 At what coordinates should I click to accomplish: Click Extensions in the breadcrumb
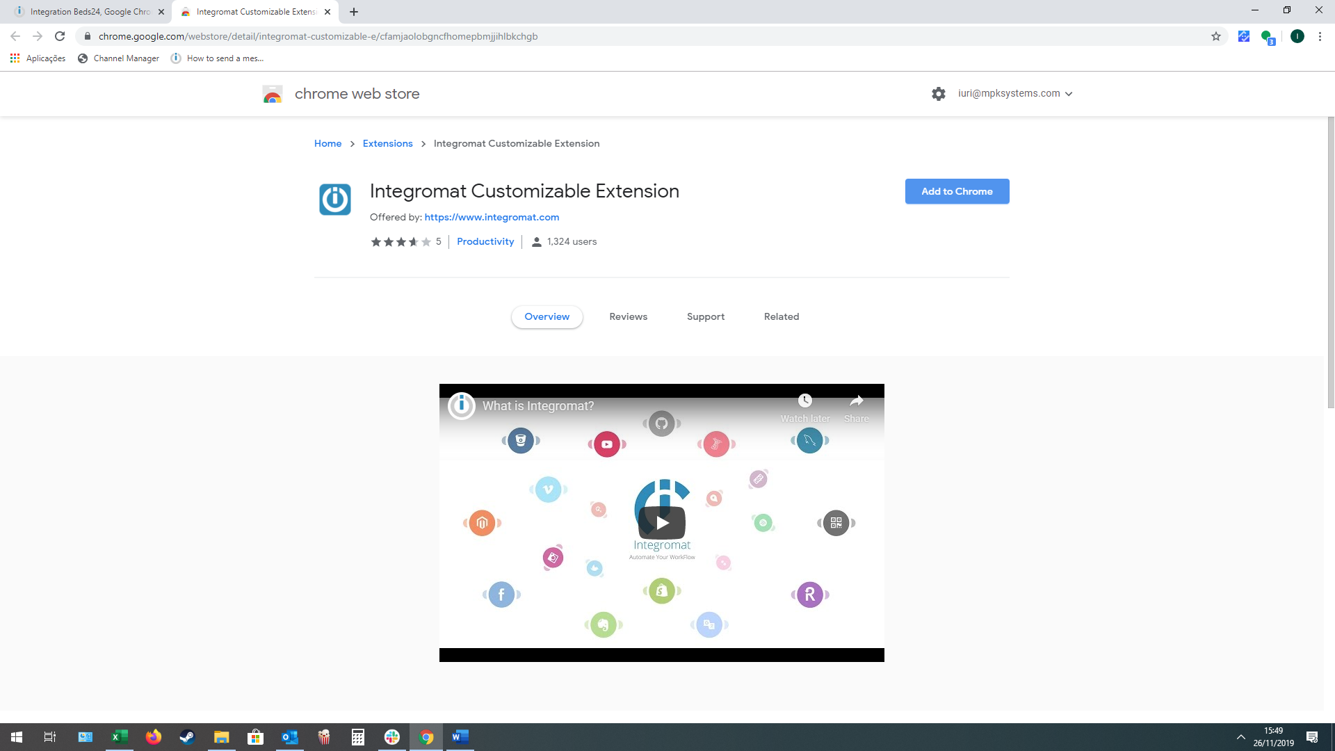pos(388,144)
